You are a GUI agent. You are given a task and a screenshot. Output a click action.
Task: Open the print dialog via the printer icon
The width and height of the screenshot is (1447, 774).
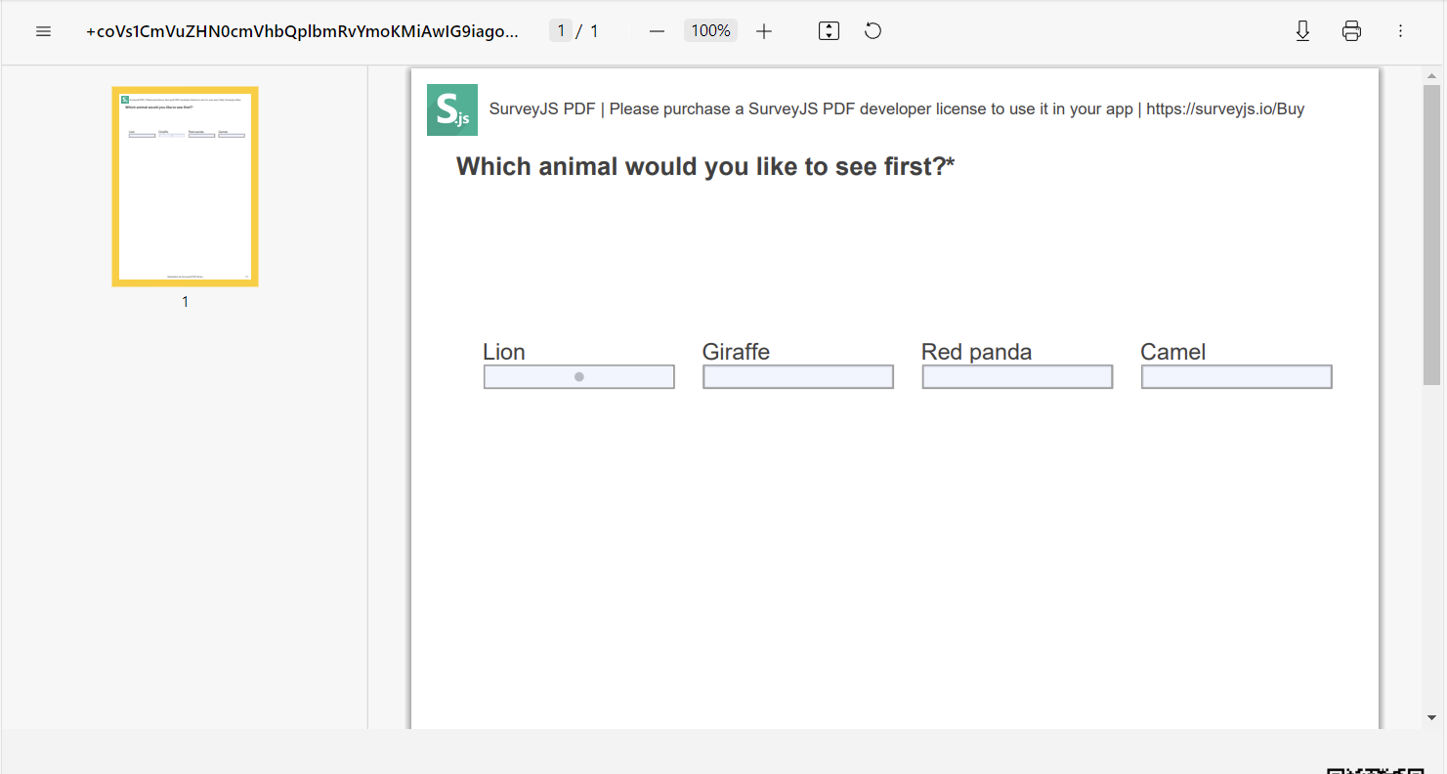click(x=1351, y=30)
